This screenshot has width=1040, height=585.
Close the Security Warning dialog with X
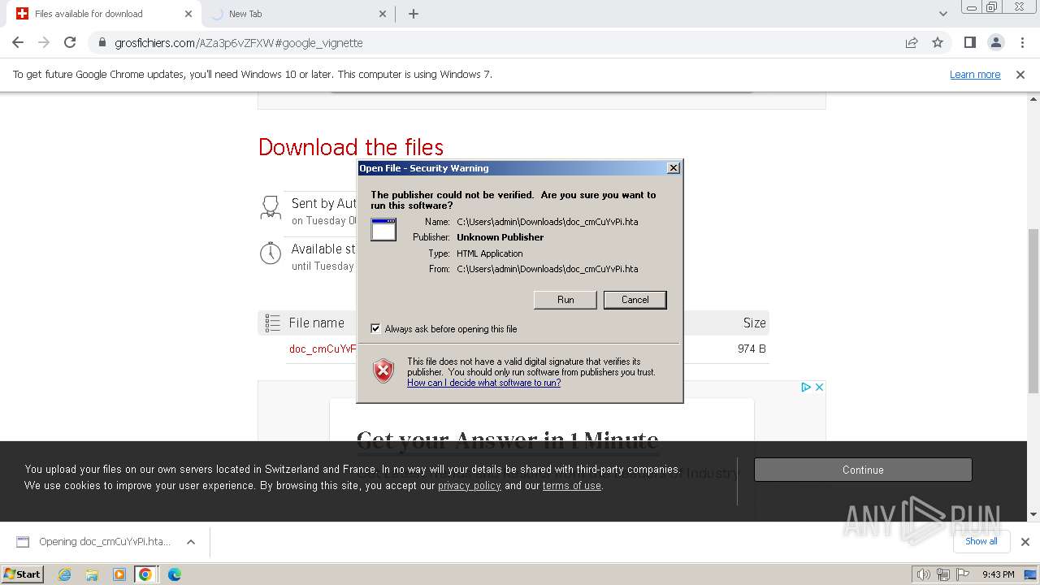673,168
